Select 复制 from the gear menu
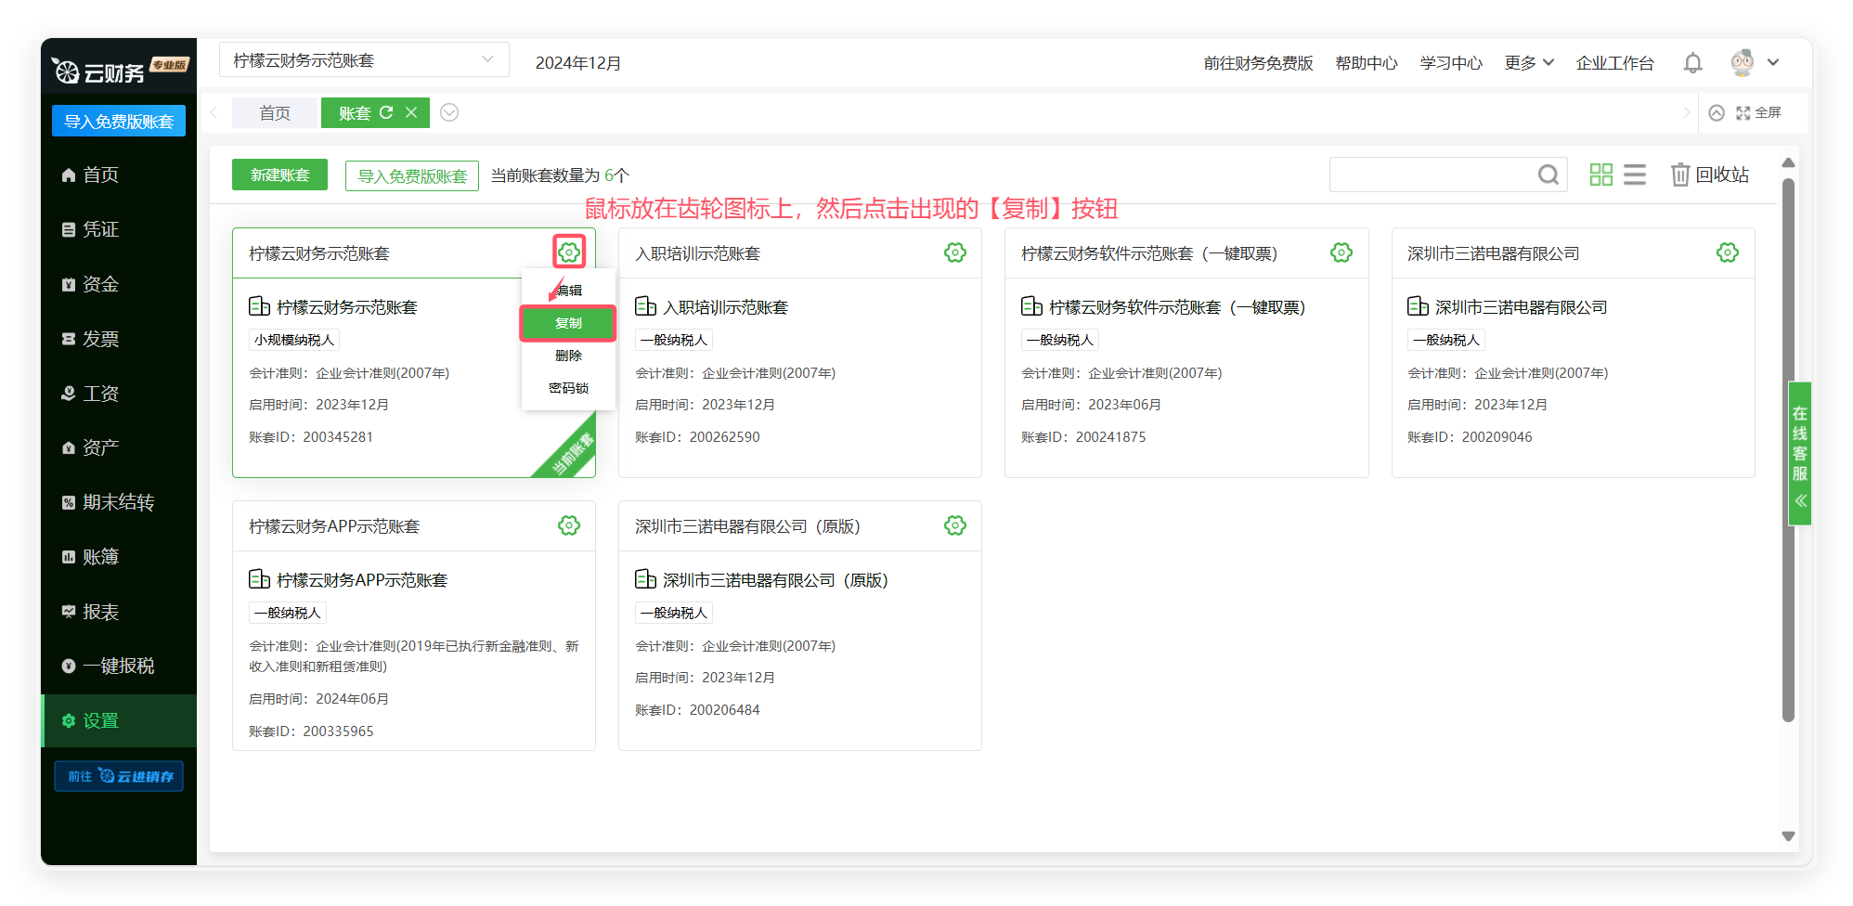This screenshot has width=1853, height=906. tap(568, 323)
